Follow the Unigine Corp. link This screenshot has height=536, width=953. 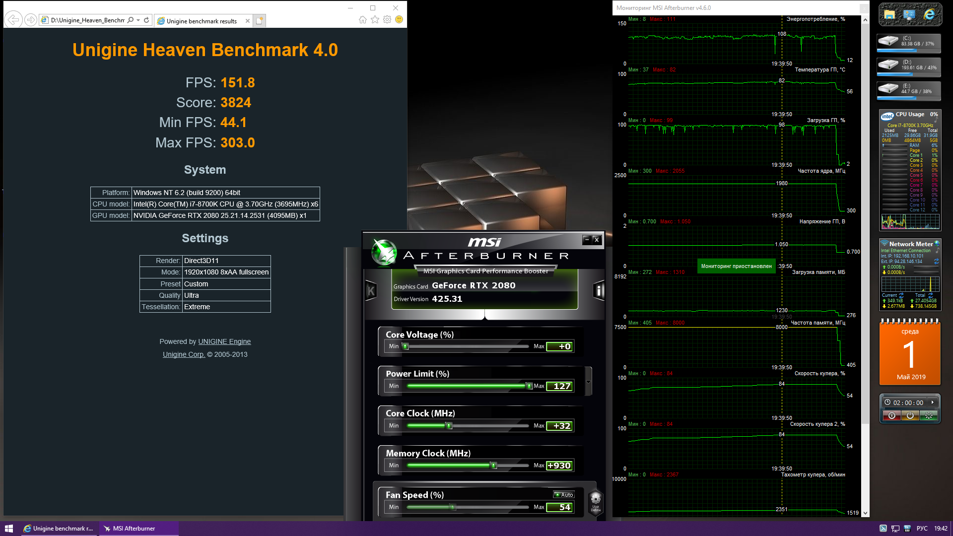tap(184, 354)
